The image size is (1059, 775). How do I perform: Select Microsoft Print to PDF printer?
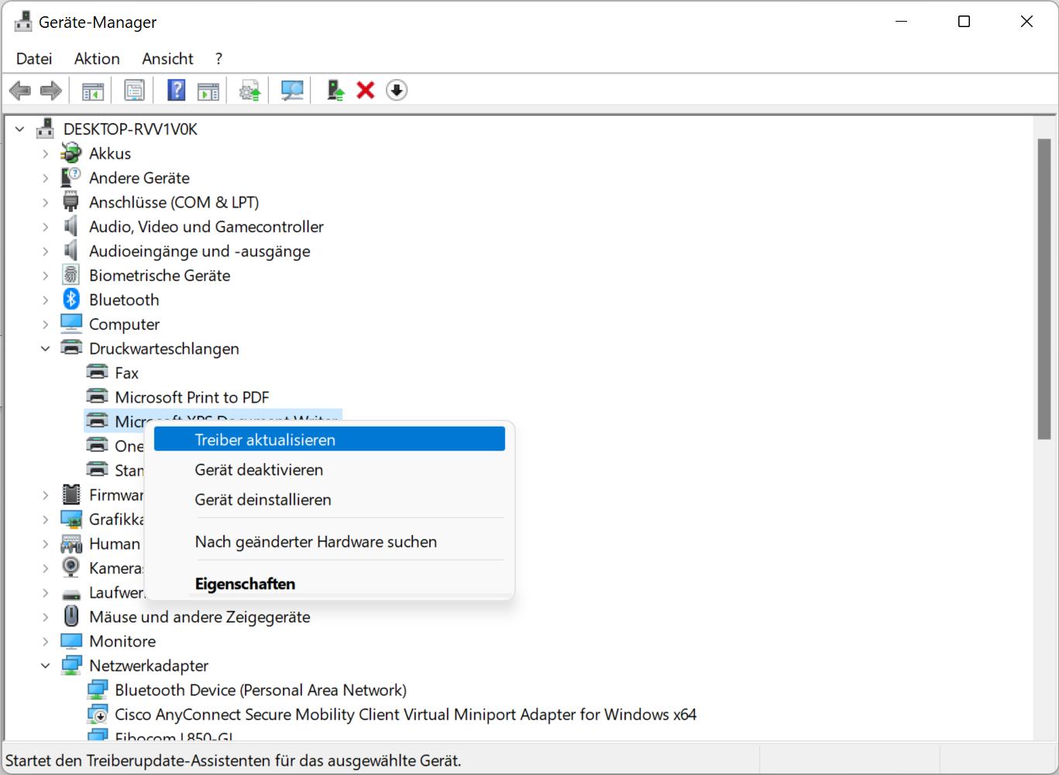[191, 397]
